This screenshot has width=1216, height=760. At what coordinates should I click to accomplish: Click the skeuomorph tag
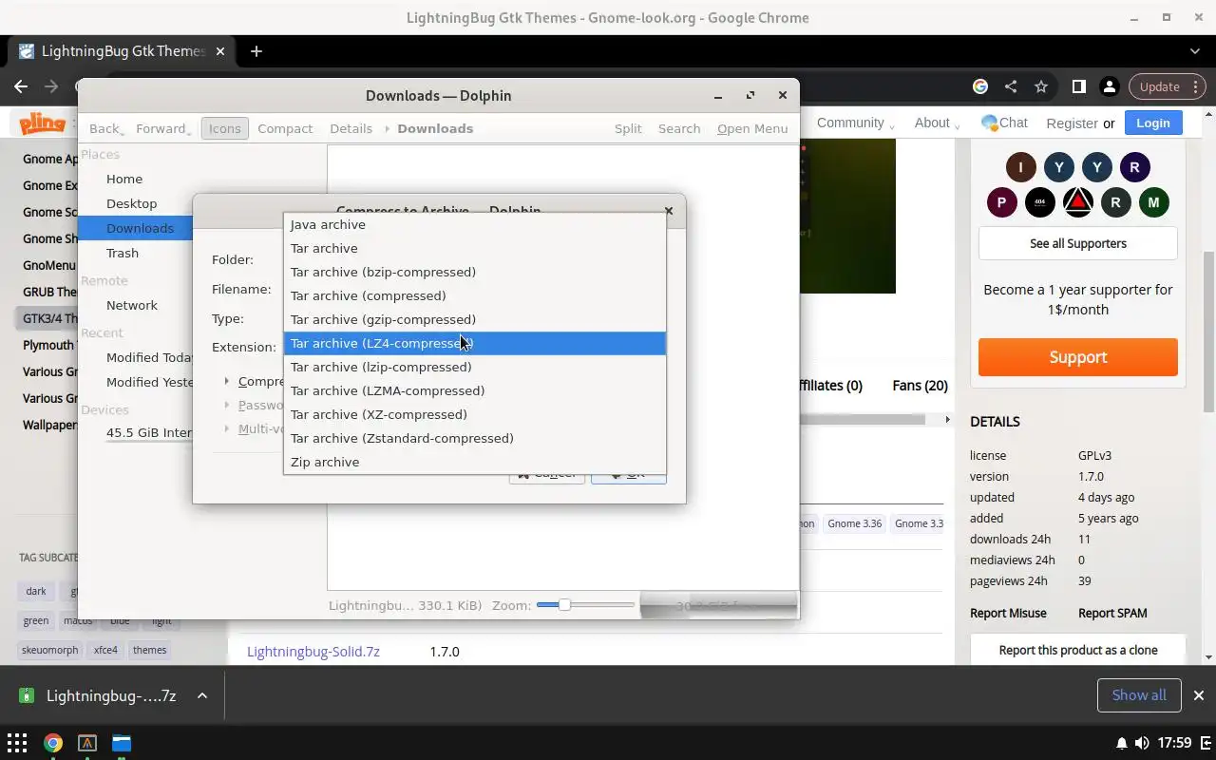pos(50,650)
